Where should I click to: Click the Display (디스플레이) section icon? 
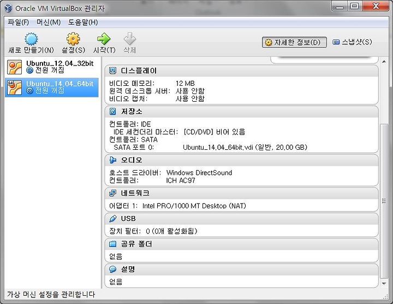[x=113, y=71]
